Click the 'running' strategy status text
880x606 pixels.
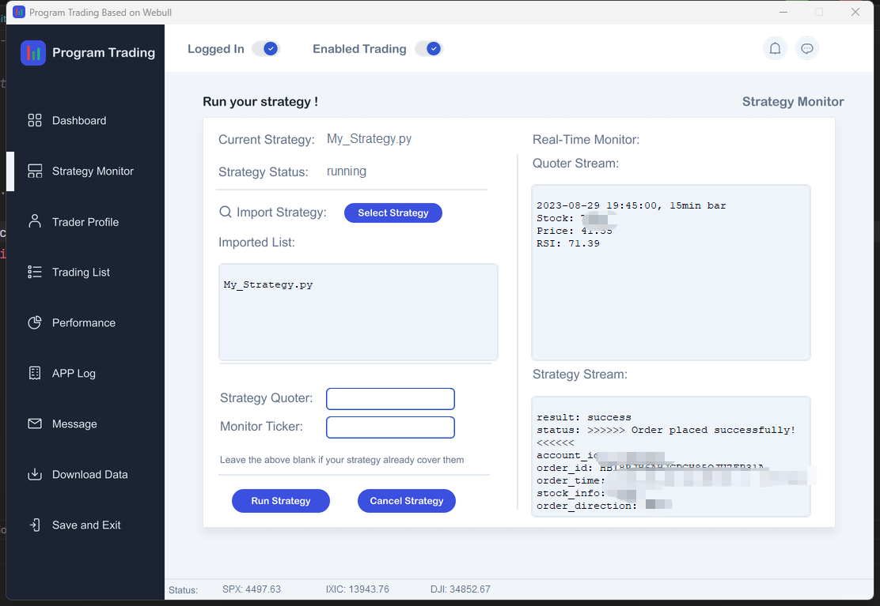coord(347,171)
